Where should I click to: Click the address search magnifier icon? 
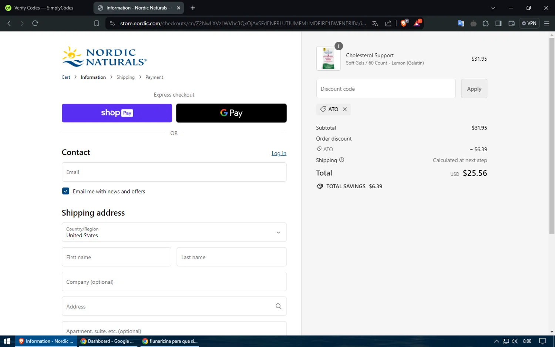[279, 306]
